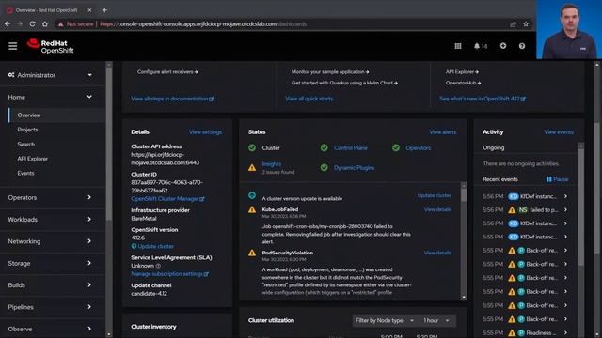Open Insights status link

coord(272,164)
